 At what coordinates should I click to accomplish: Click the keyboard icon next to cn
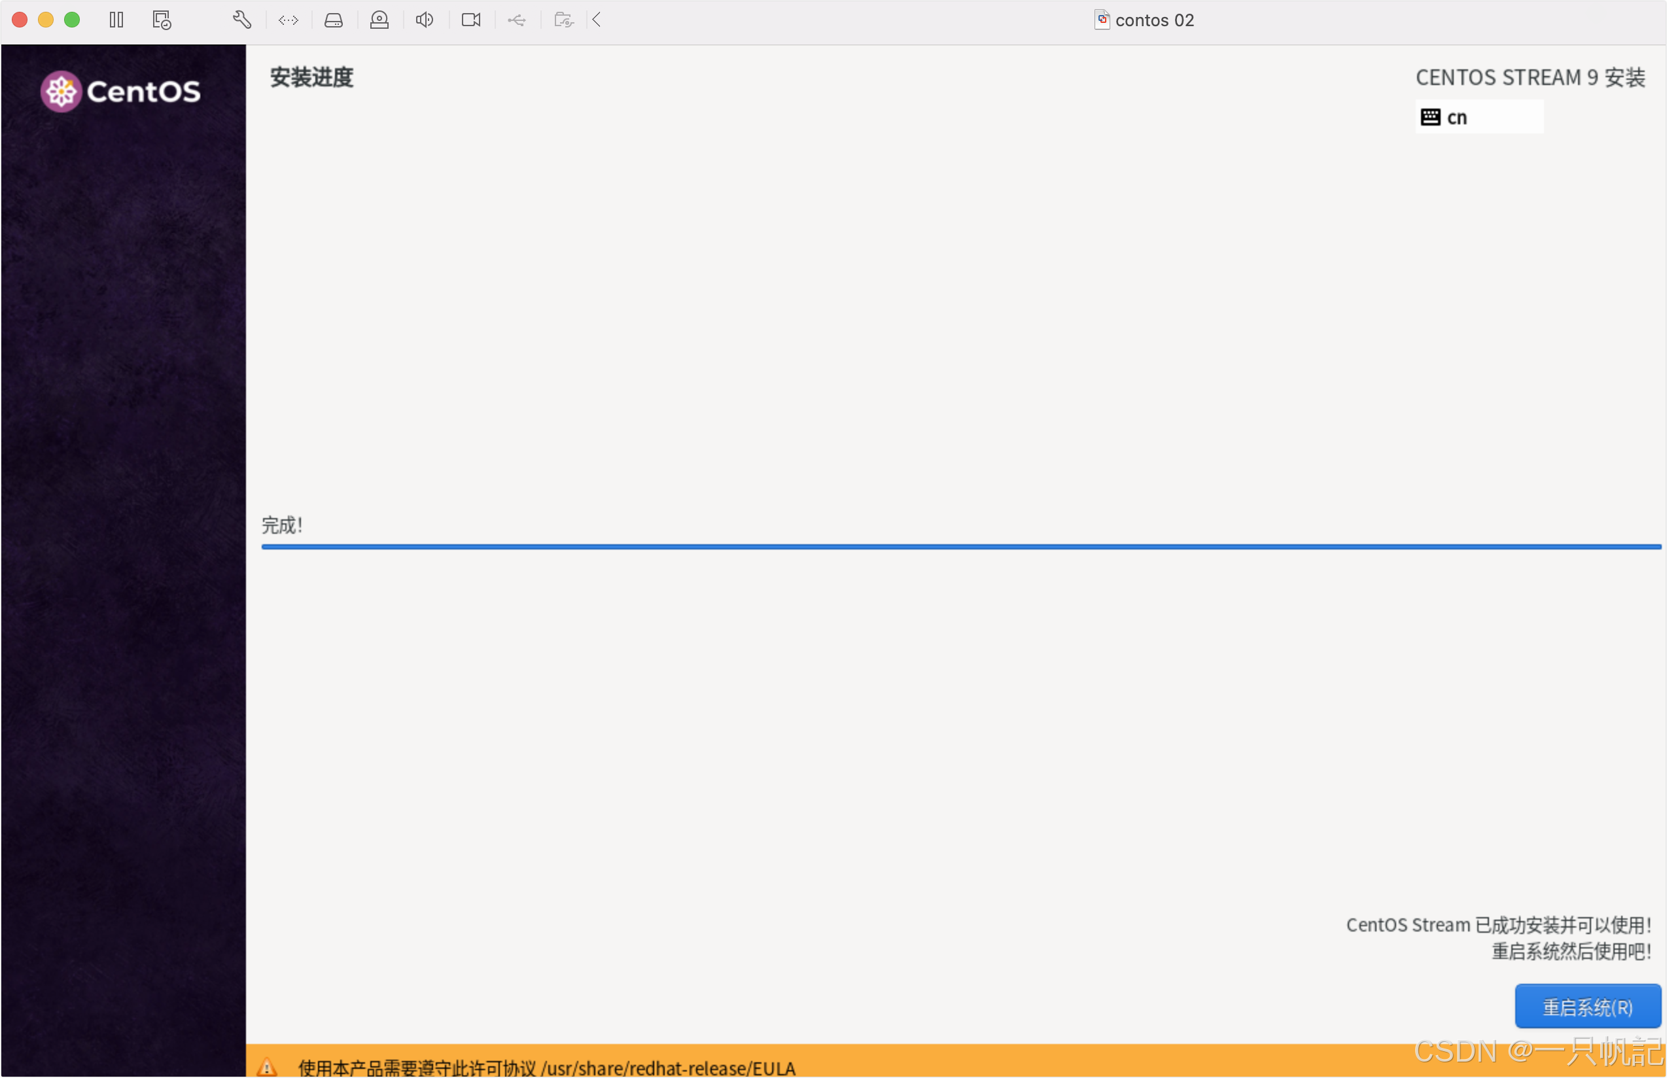pyautogui.click(x=1430, y=117)
